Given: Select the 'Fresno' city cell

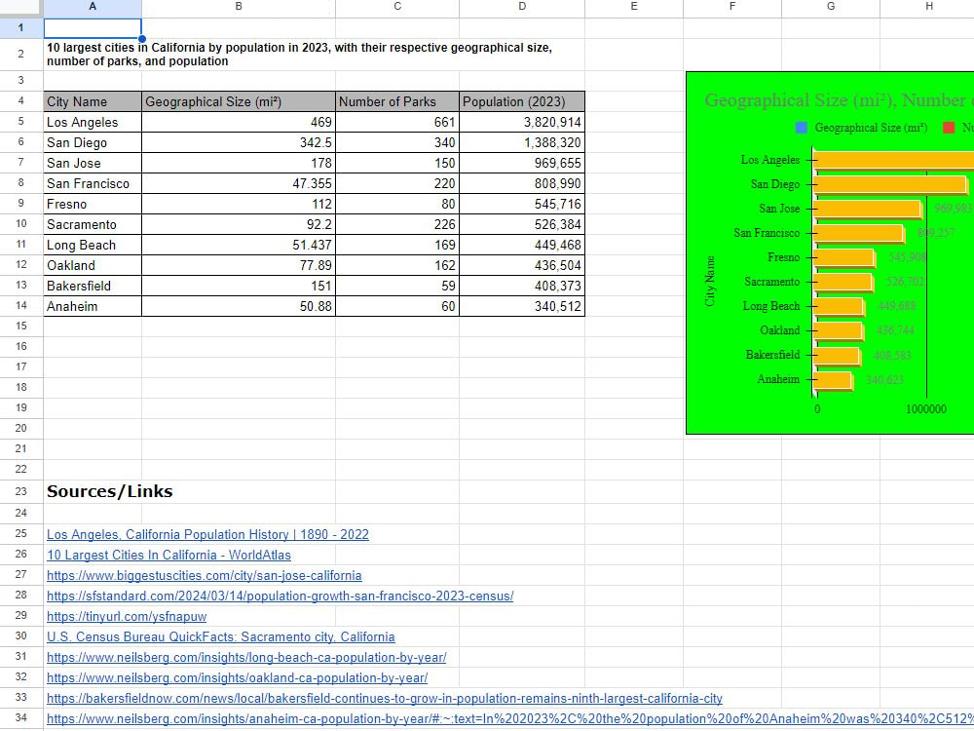Looking at the screenshot, I should (93, 205).
